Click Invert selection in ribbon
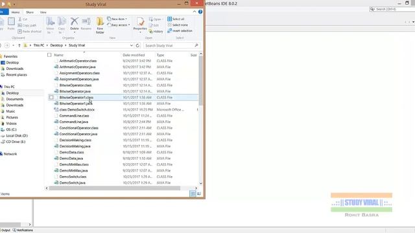The height and width of the screenshot is (233, 415). [180, 30]
